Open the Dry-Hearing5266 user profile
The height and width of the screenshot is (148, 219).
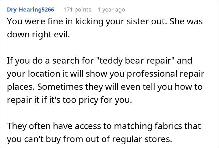coord(30,10)
